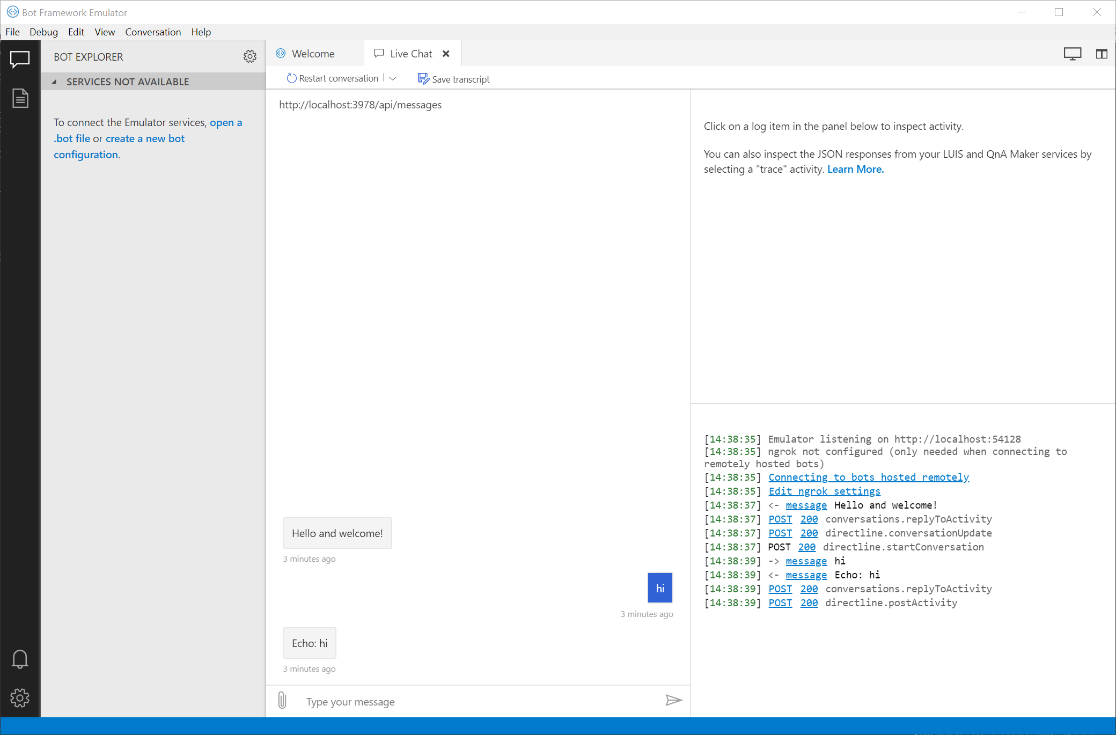Image resolution: width=1116 pixels, height=735 pixels.
Task: Click the Edit ngrok settings link
Action: tap(824, 491)
